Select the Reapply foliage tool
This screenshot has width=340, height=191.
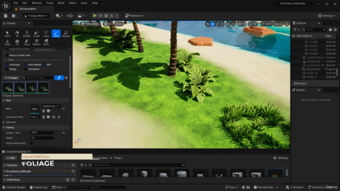(66, 34)
